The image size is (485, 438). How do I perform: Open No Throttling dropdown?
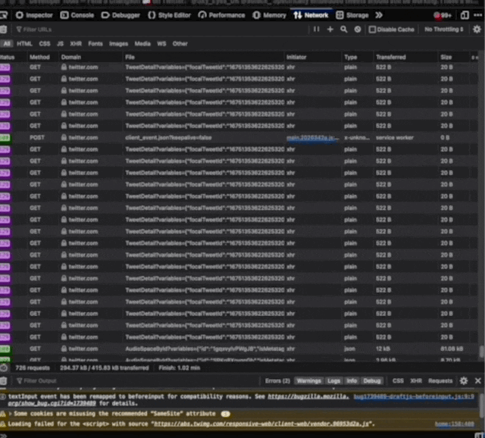[444, 30]
